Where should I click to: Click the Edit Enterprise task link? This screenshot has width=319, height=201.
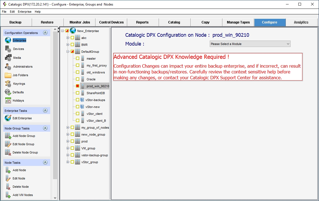pos(22,118)
